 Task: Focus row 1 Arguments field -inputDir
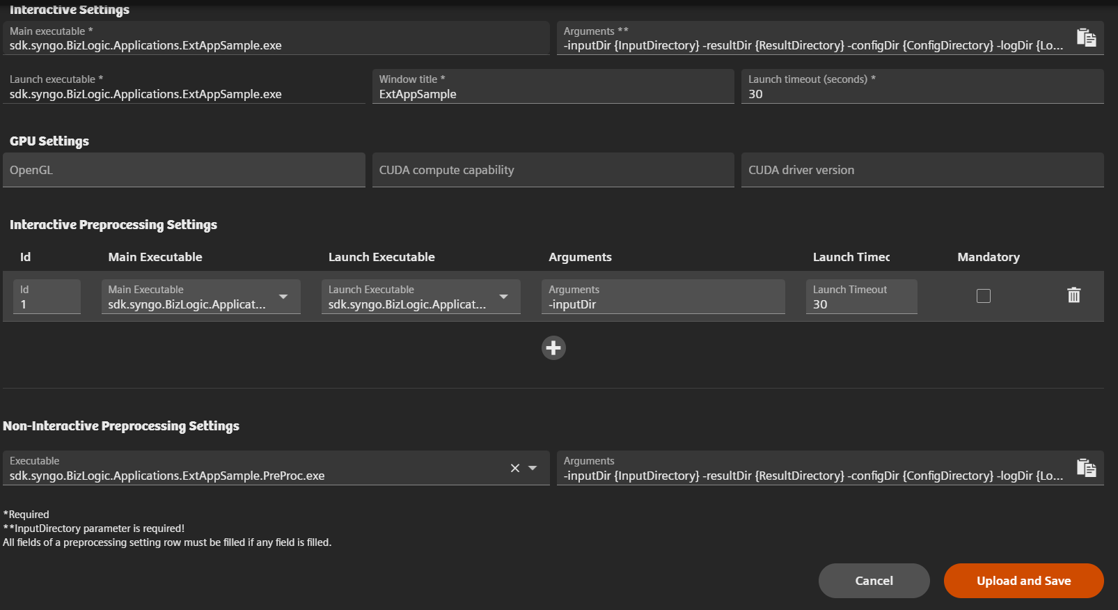point(663,297)
